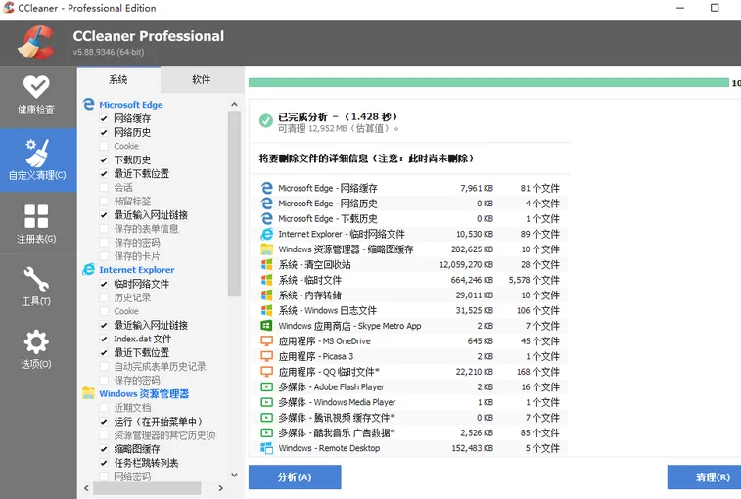Screen dimensions: 741x499
Task: Enable the 近期文档 checkbox
Action: click(104, 408)
